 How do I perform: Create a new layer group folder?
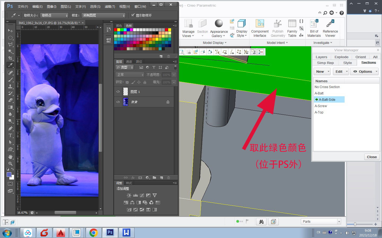click(x=154, y=178)
